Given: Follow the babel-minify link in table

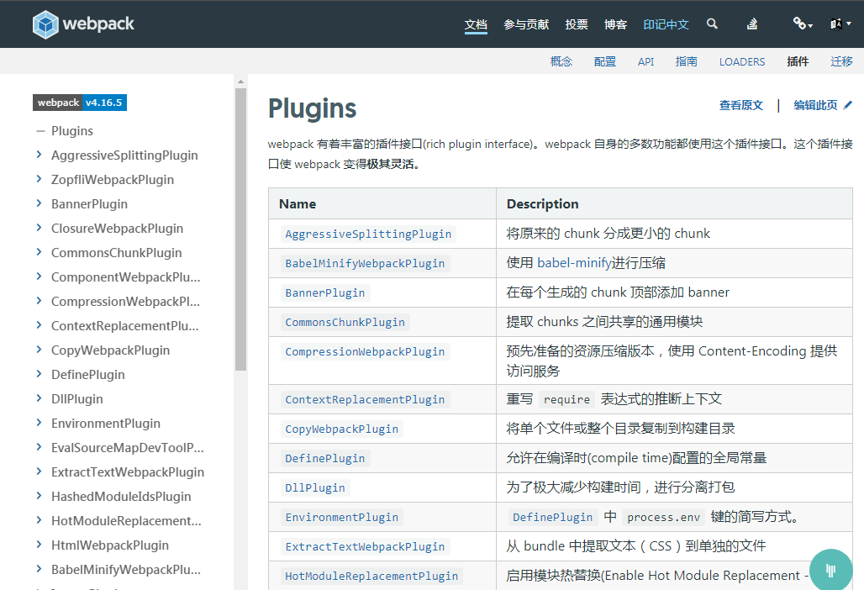Looking at the screenshot, I should point(574,263).
